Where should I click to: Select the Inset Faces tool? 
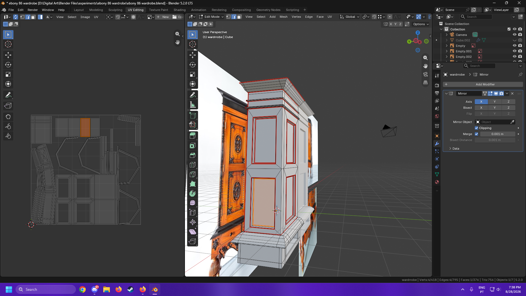193,146
